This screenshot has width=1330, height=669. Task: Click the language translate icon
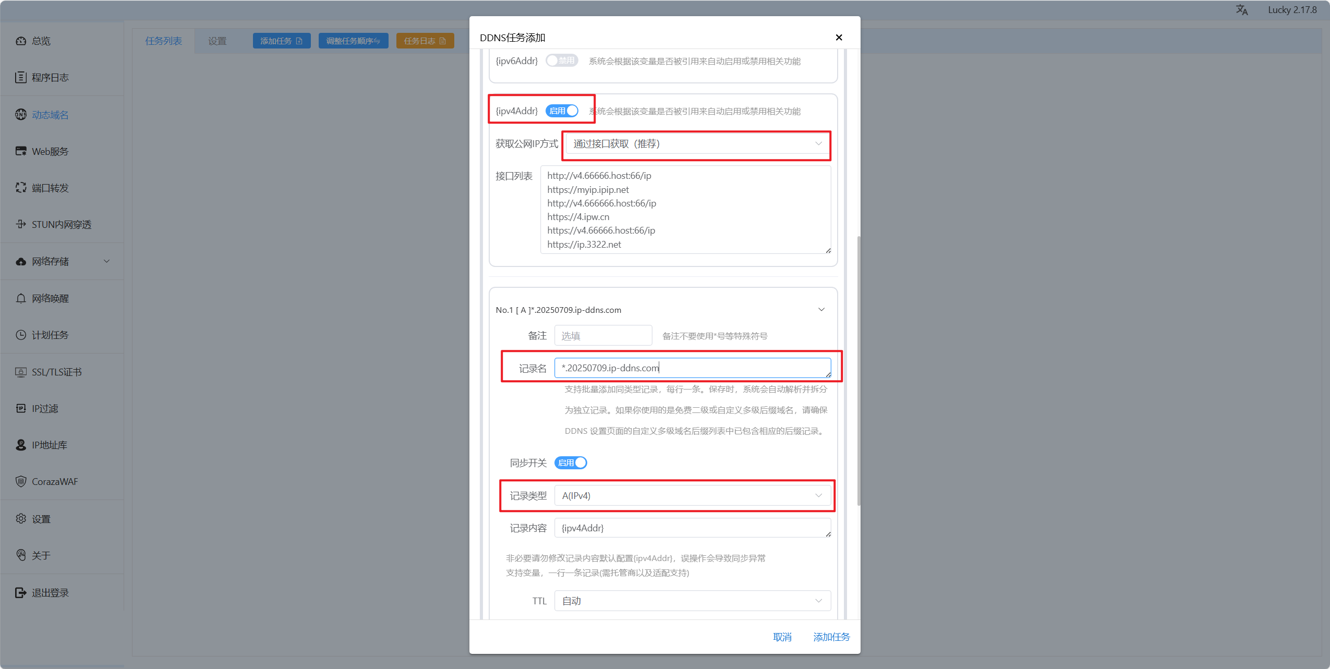(1242, 10)
